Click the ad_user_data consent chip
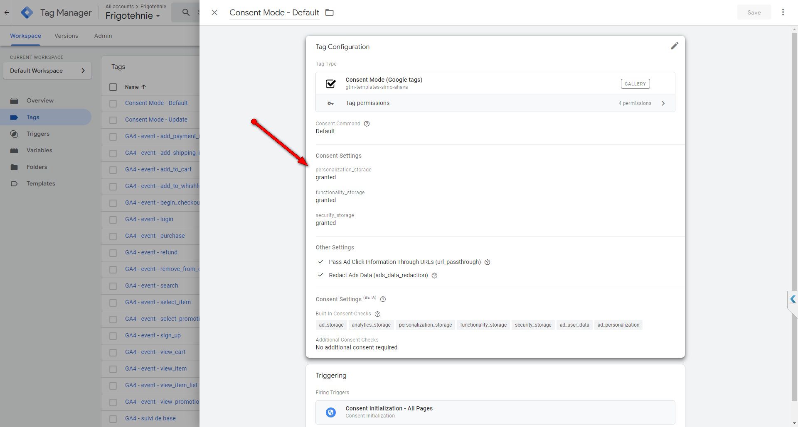The height and width of the screenshot is (427, 798). [x=574, y=325]
